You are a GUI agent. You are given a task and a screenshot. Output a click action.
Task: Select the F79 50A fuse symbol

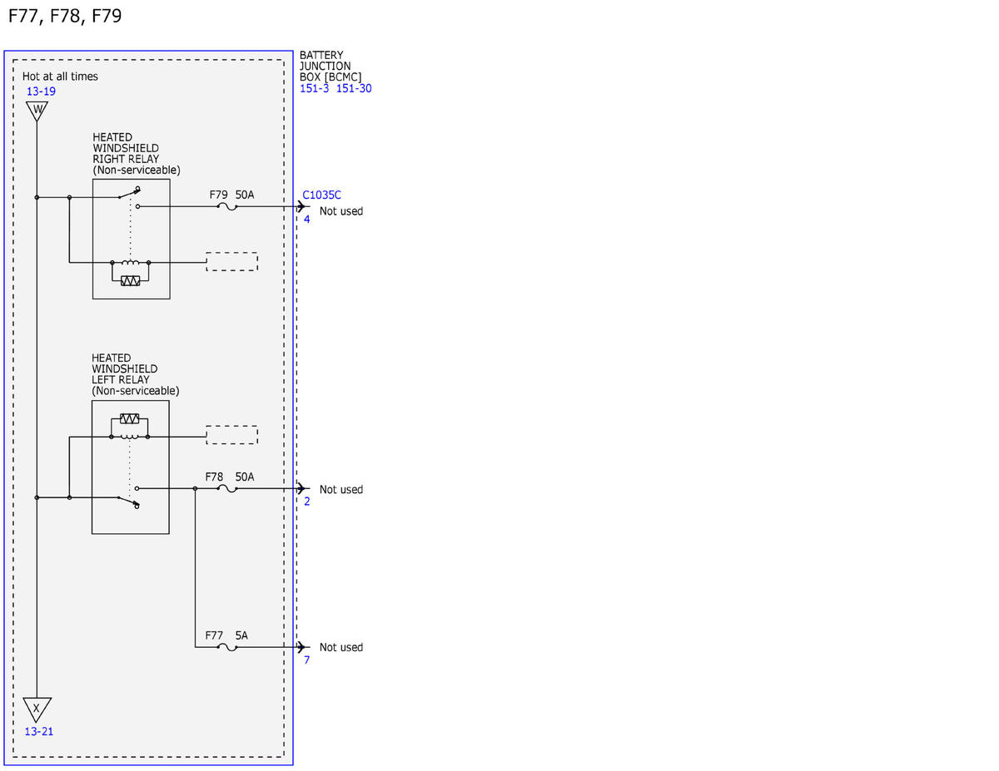click(226, 206)
